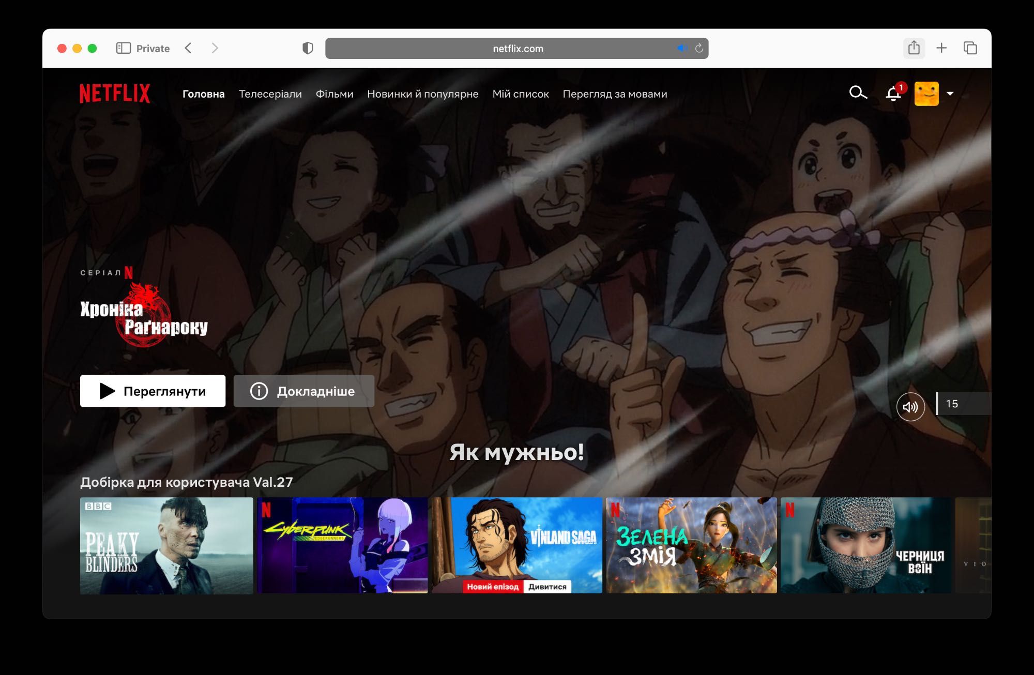Go to Головна tab
This screenshot has width=1034, height=675.
tap(203, 94)
